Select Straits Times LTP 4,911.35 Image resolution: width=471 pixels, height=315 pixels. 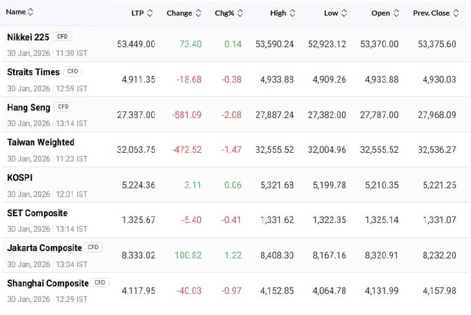(x=139, y=80)
